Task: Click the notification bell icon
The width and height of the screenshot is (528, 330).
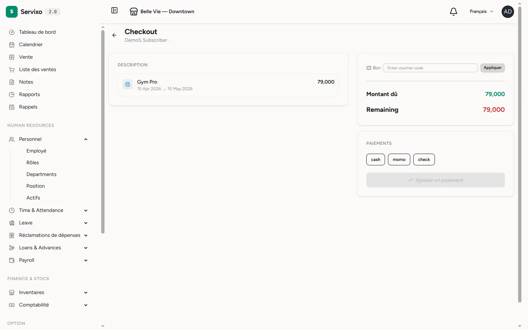Action: click(x=454, y=12)
